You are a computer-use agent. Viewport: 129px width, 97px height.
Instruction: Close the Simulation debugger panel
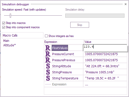pyautogui.click(x=125, y=4)
